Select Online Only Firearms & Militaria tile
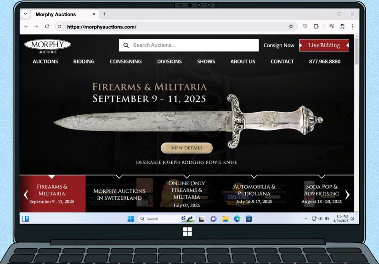The width and height of the screenshot is (379, 264). tap(187, 194)
